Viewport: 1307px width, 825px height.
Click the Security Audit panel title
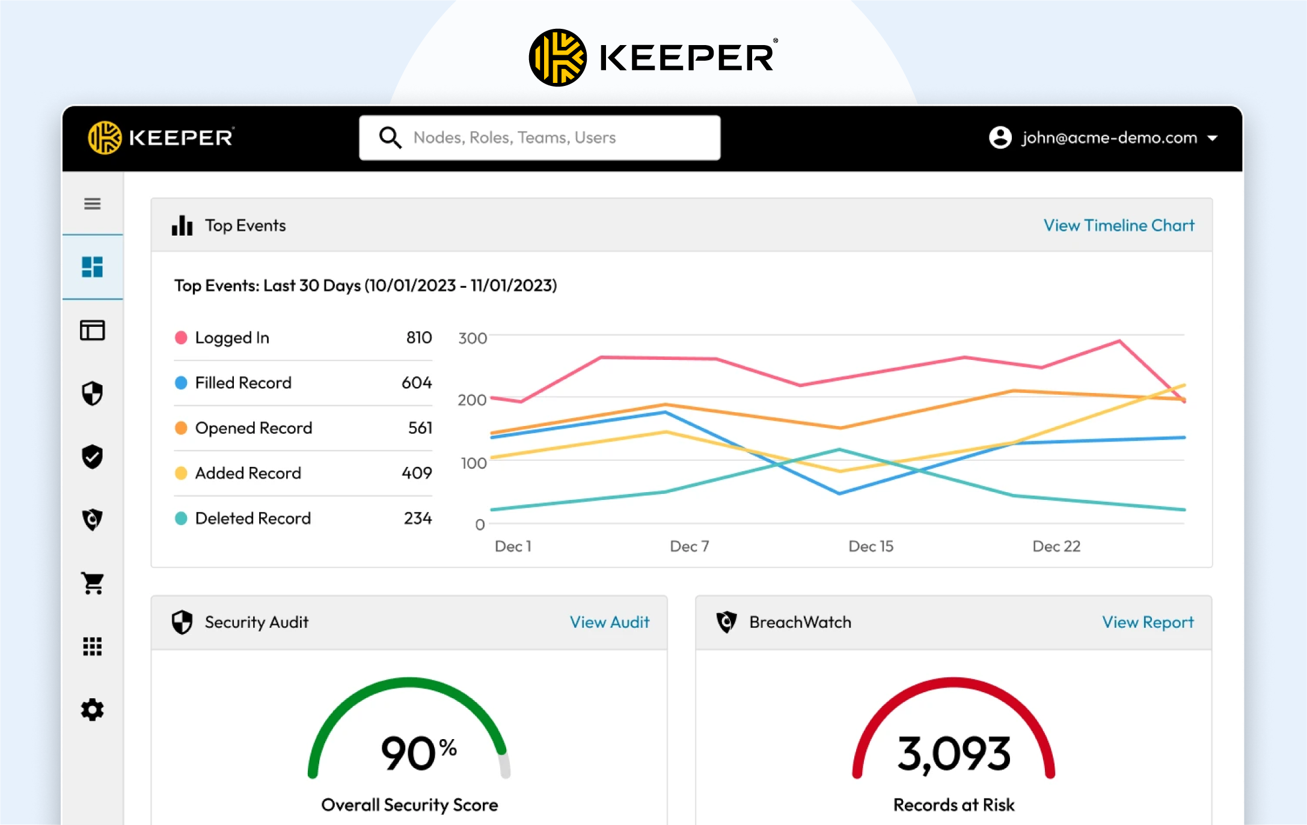[257, 622]
